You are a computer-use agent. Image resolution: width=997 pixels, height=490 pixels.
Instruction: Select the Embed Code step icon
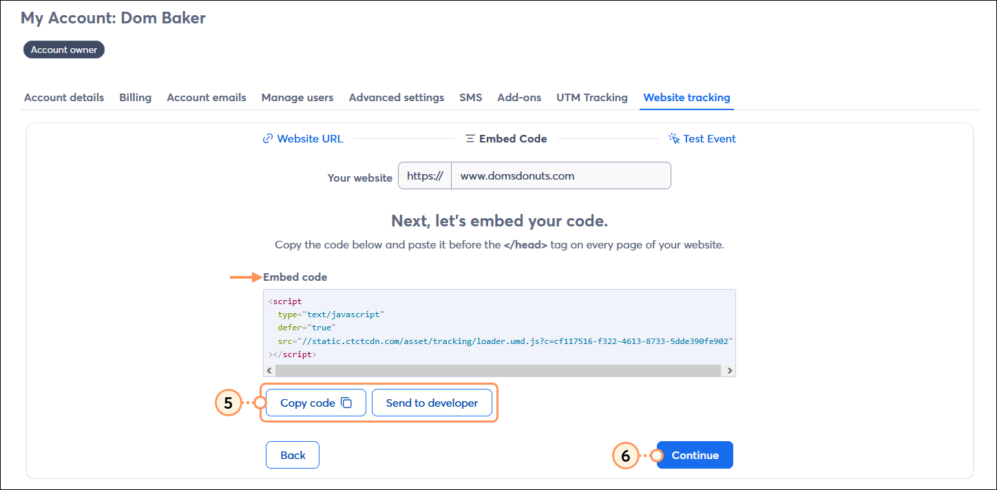(x=469, y=138)
